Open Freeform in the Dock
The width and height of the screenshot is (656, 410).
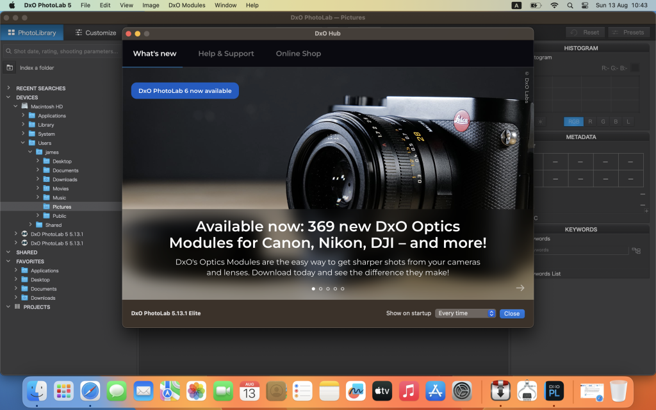[x=356, y=391]
